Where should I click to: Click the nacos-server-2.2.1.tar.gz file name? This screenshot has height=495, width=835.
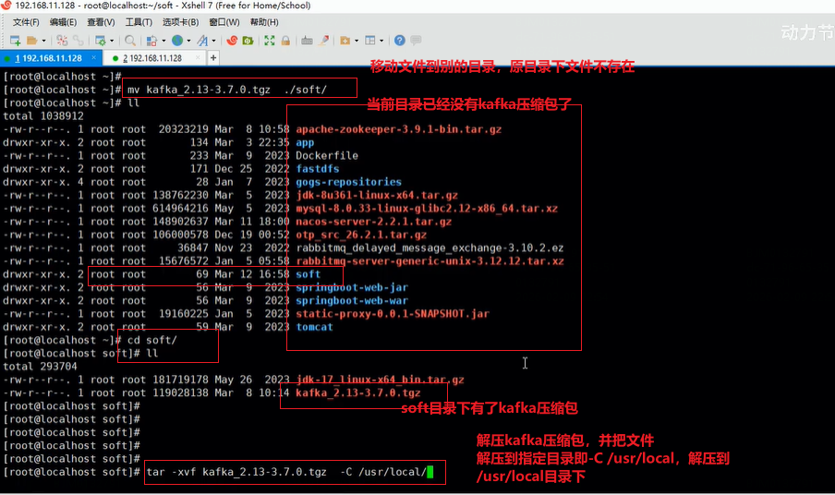(373, 222)
